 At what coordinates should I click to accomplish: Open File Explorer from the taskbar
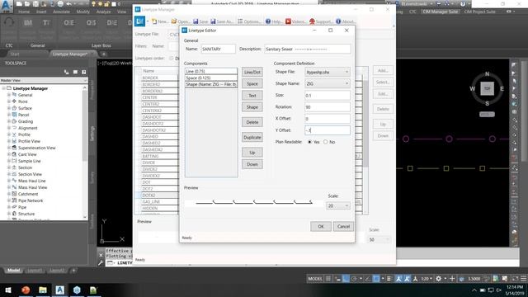point(43,290)
